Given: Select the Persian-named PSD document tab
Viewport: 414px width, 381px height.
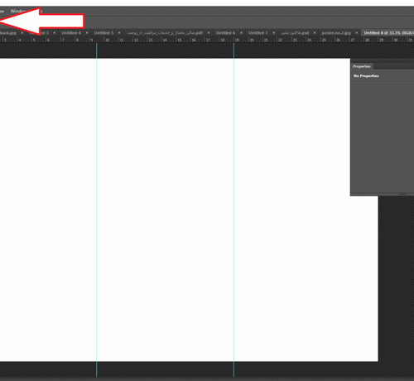Looking at the screenshot, I should [295, 32].
